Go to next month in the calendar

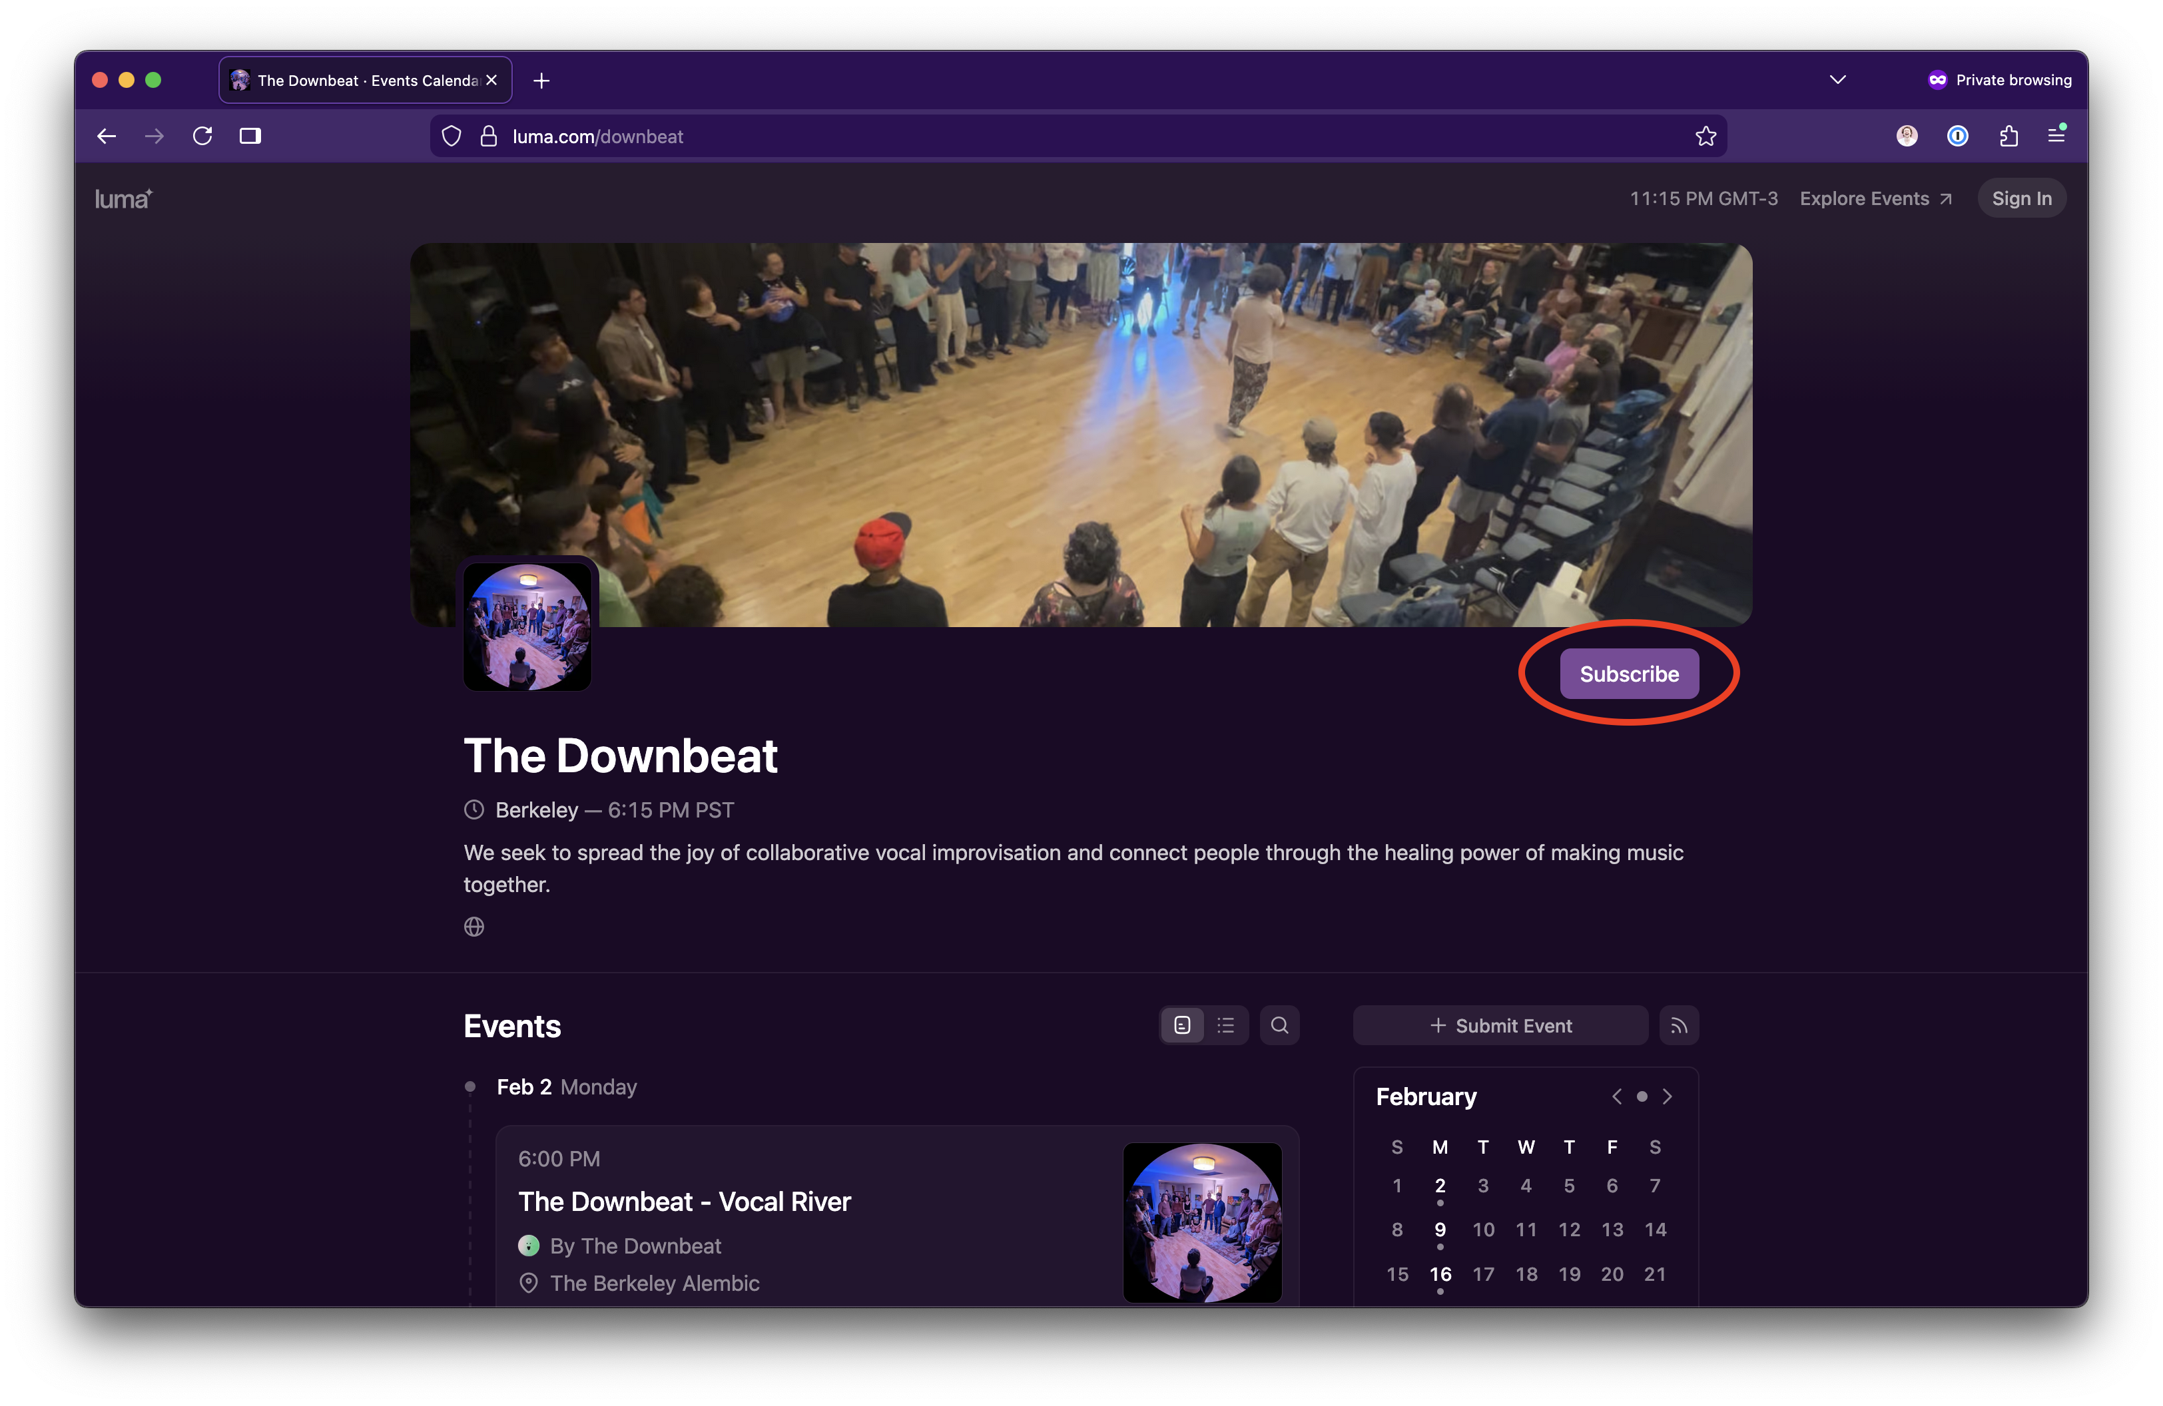tap(1667, 1096)
